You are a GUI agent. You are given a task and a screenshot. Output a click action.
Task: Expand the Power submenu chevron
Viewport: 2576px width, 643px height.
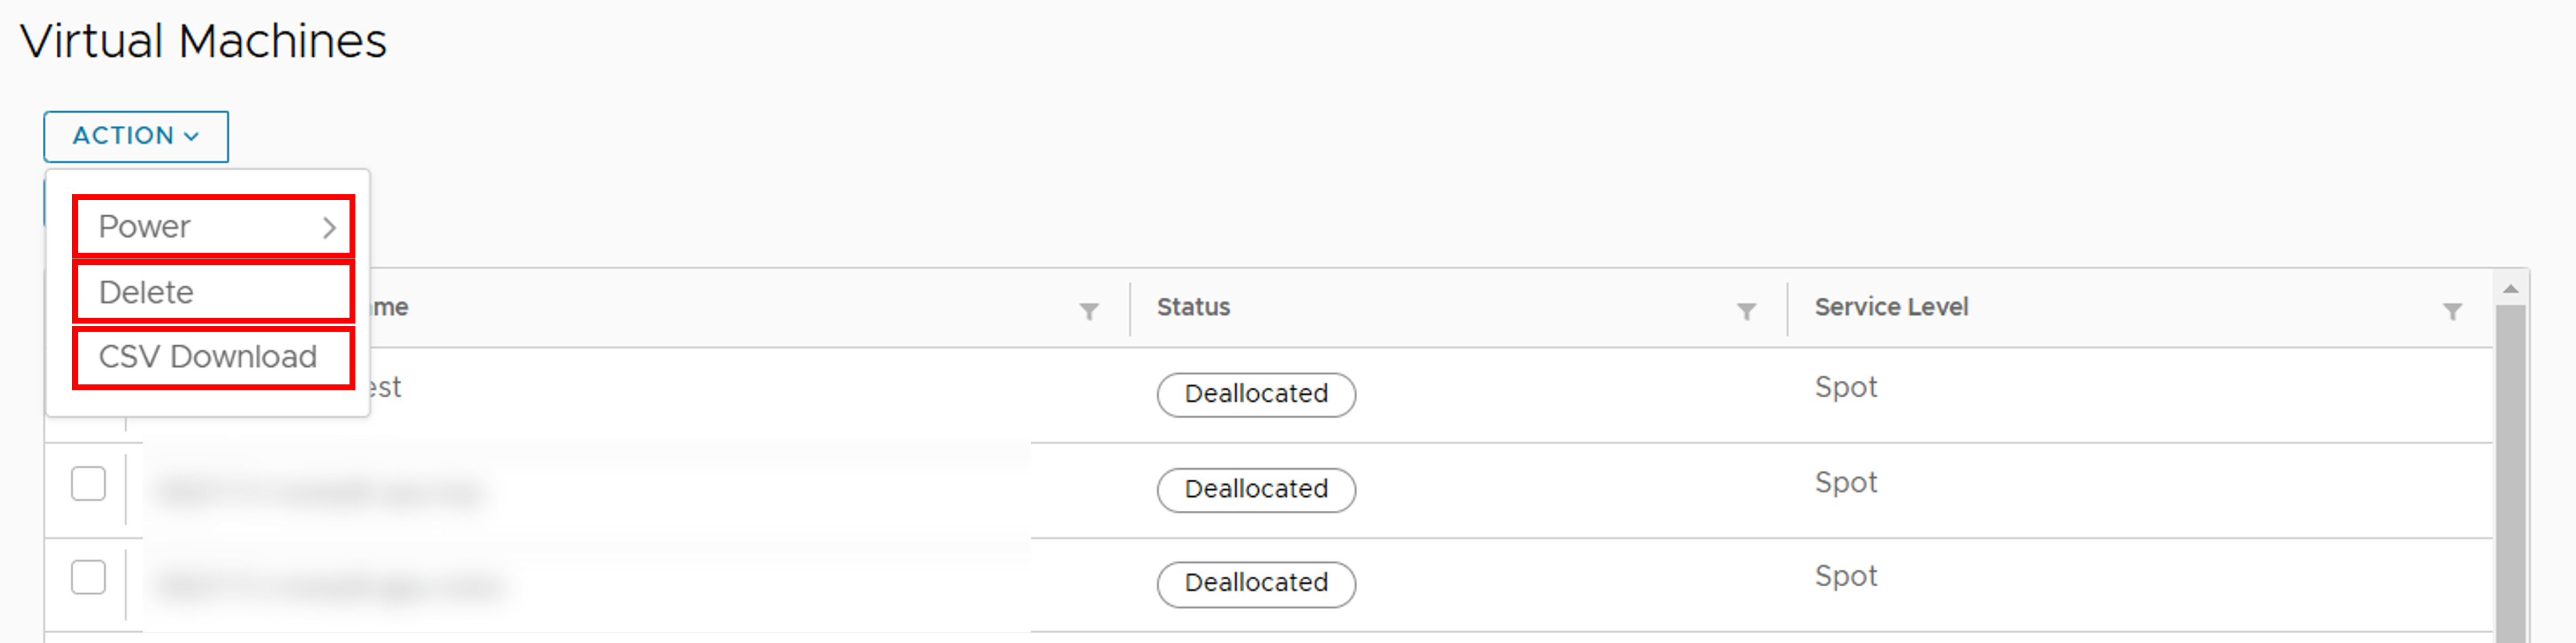[329, 228]
